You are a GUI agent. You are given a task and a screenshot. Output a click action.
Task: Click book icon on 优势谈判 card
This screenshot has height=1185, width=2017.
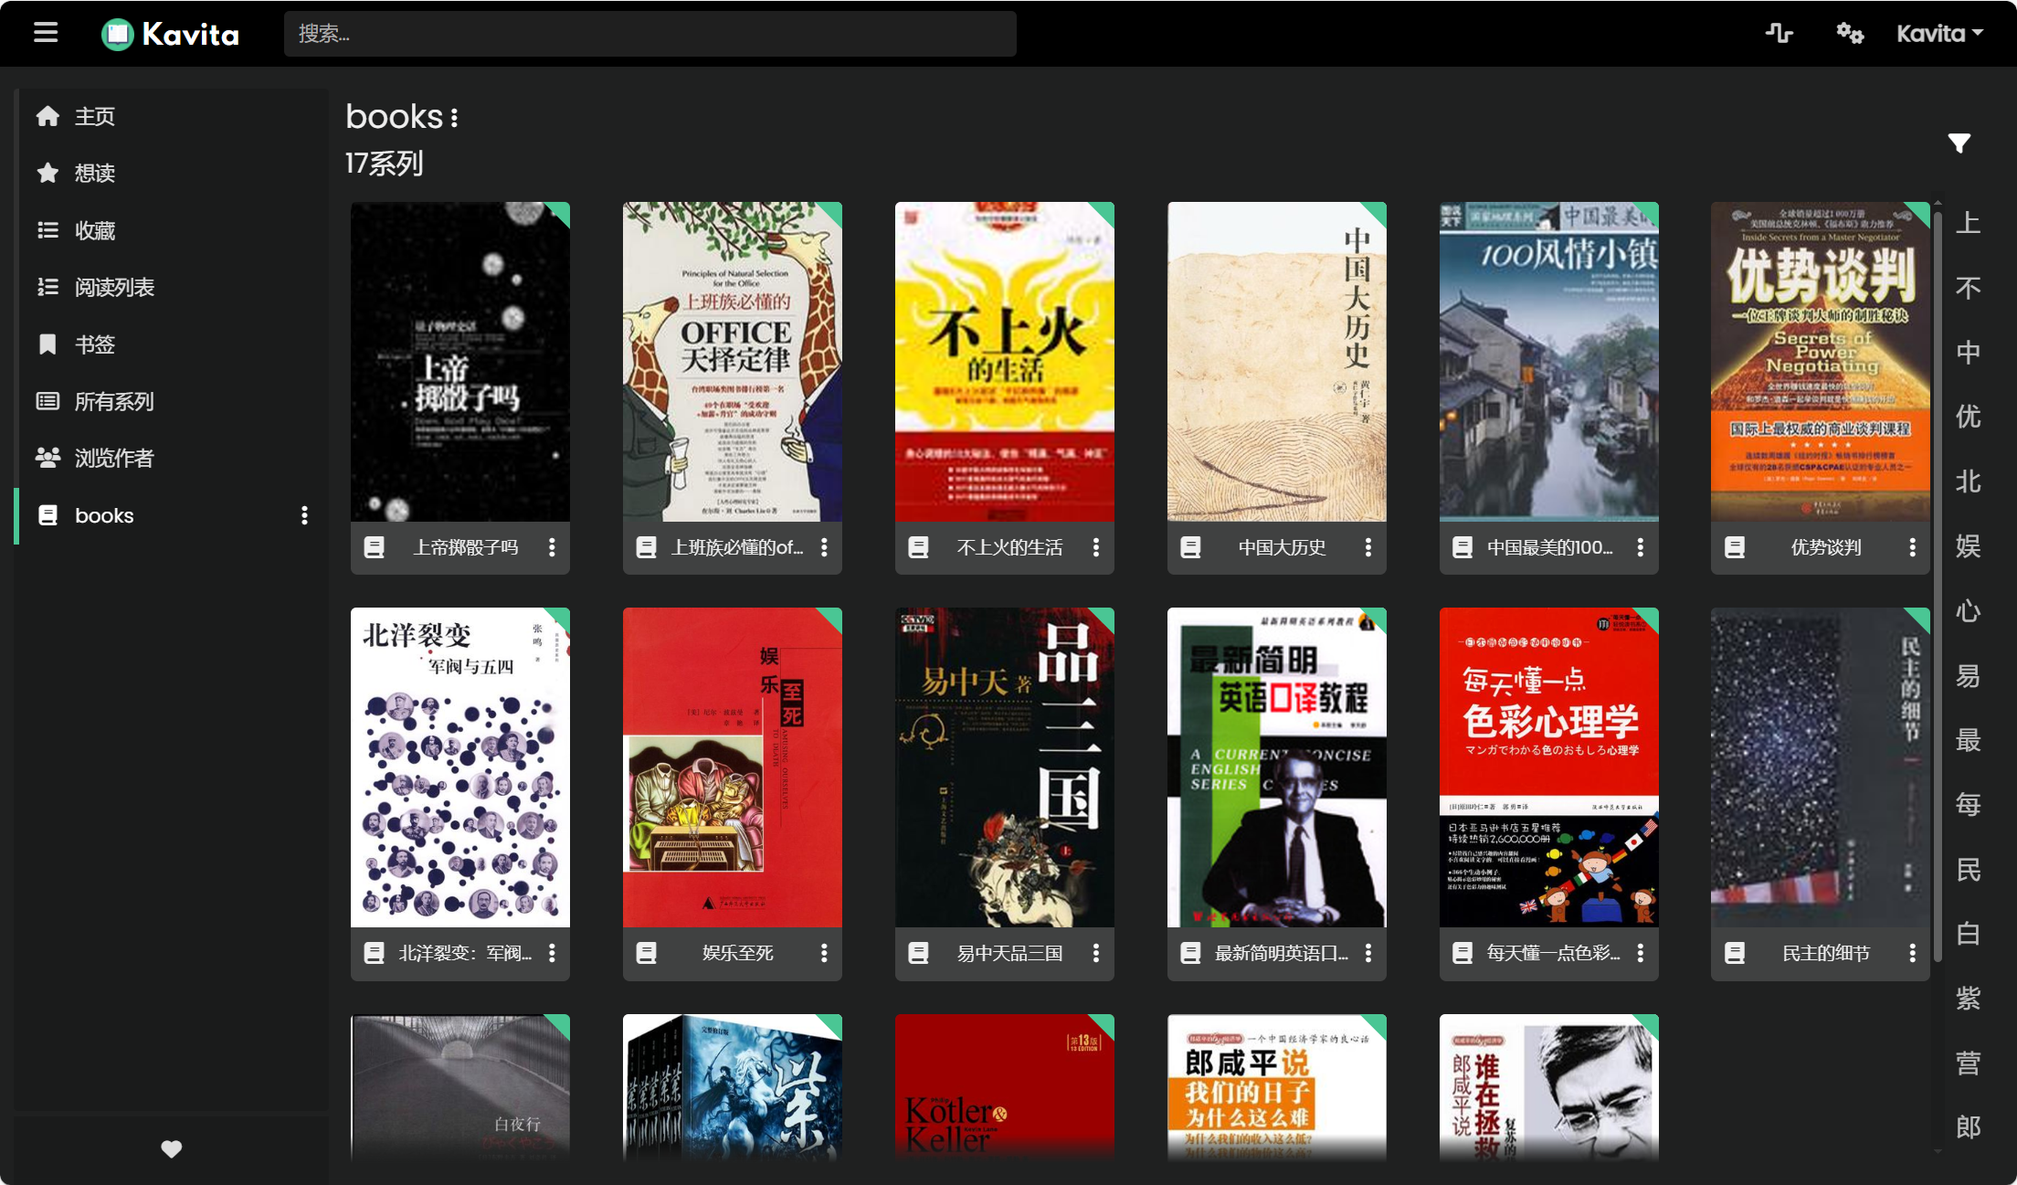point(1734,547)
